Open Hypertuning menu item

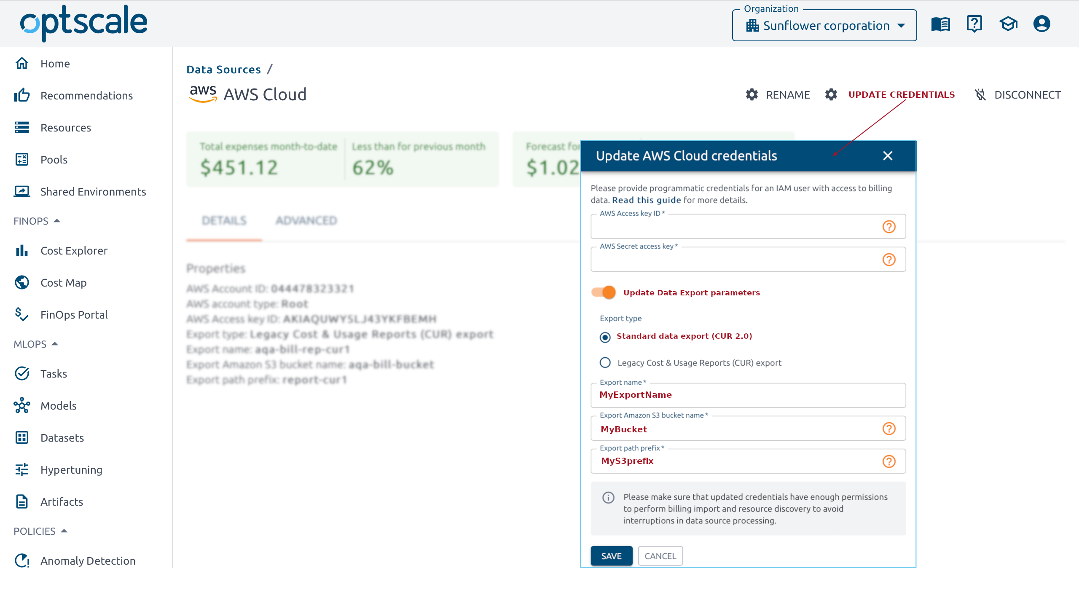click(71, 470)
